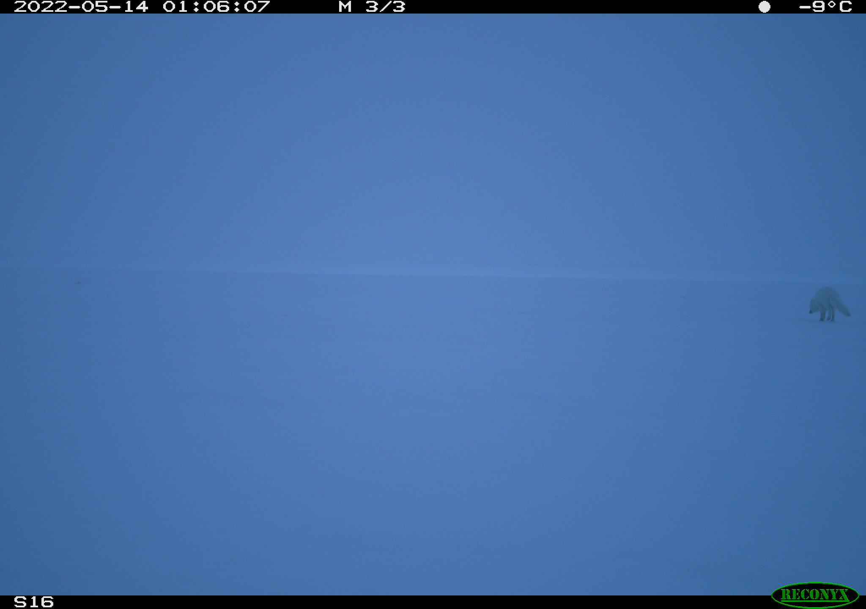The height and width of the screenshot is (609, 866).
Task: Click the °C unit symbol
Action: pyautogui.click(x=839, y=7)
